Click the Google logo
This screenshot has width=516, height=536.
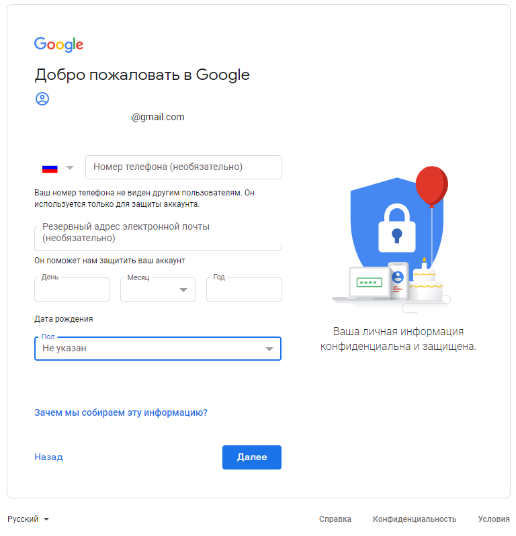pyautogui.click(x=59, y=45)
